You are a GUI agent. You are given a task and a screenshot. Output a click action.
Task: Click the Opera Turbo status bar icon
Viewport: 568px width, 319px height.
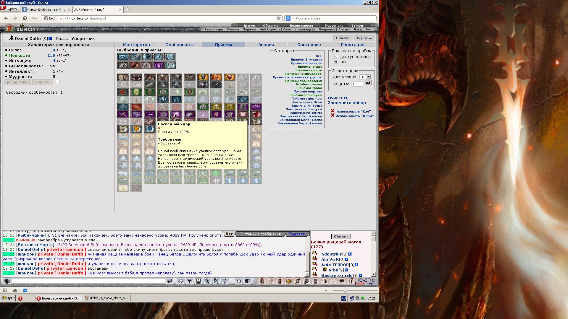(x=25, y=290)
